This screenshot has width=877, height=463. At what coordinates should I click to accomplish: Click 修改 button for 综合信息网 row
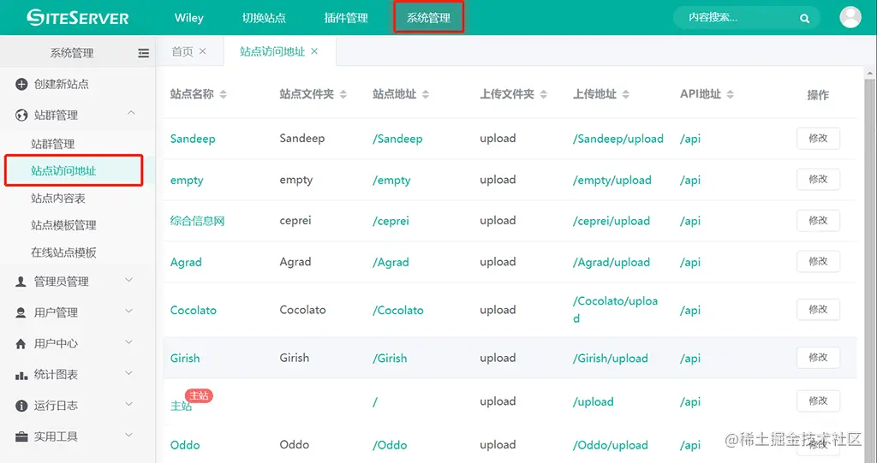click(x=818, y=220)
